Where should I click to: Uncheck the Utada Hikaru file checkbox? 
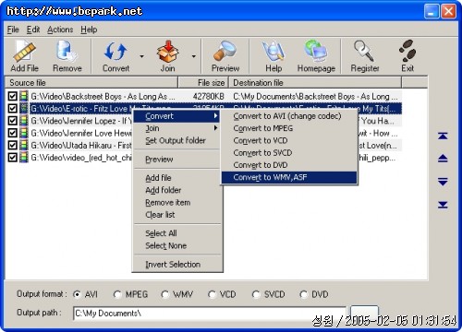pyautogui.click(x=12, y=145)
